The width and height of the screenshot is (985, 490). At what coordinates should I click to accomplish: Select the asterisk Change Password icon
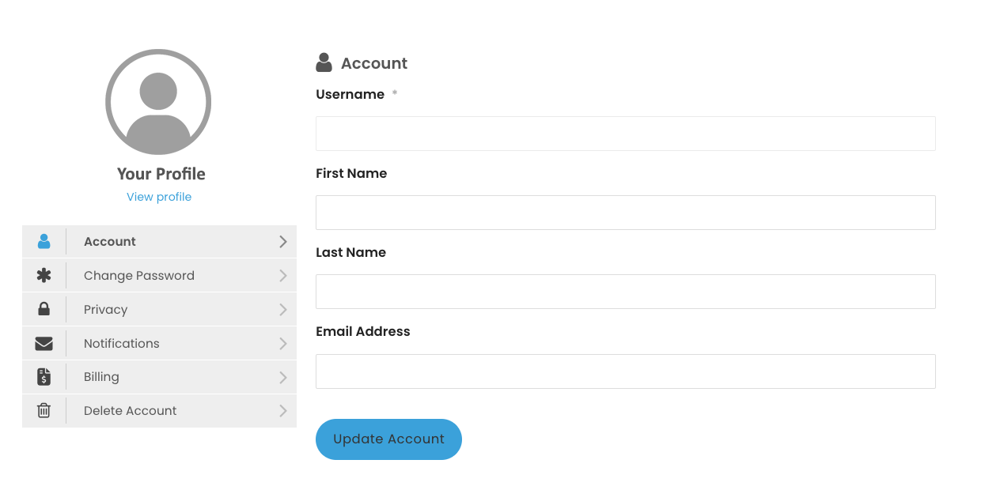44,276
